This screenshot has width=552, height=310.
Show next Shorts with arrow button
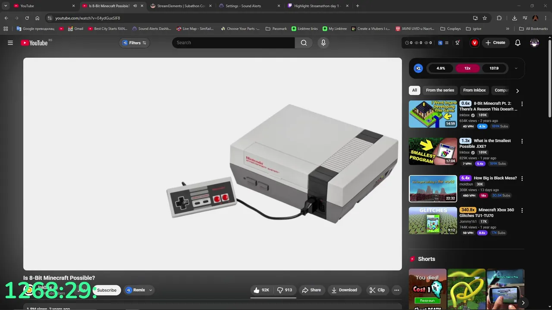click(523, 303)
